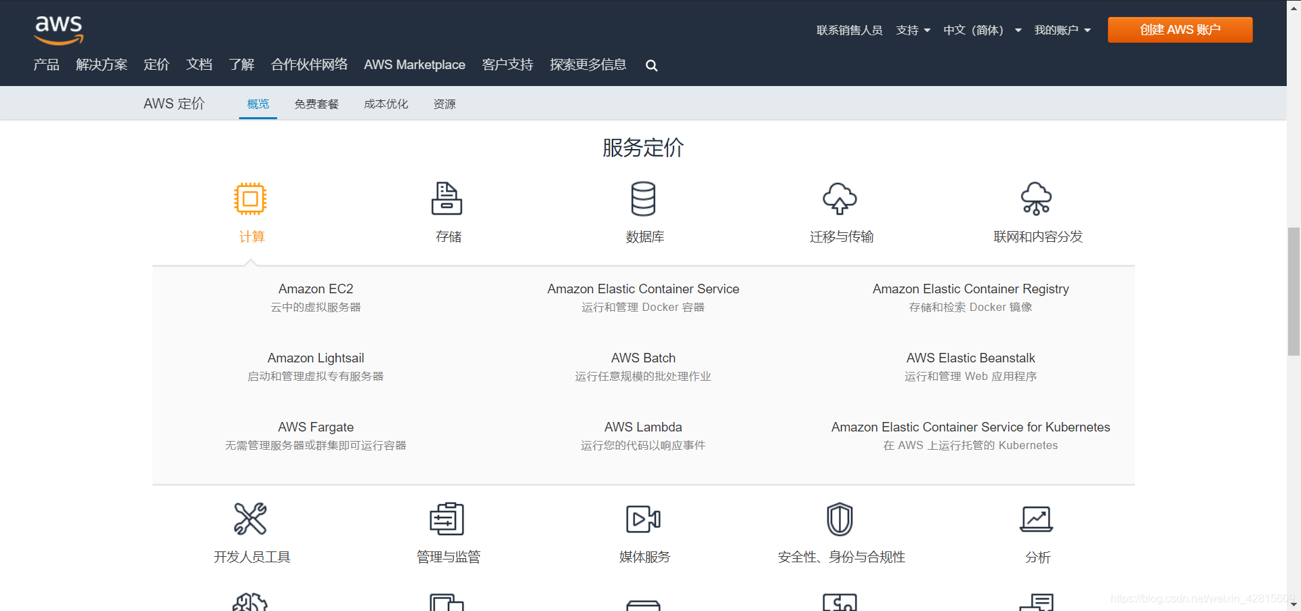Screen dimensions: 1301x611
Task: Open the 解决方案 menu
Action: (x=102, y=64)
